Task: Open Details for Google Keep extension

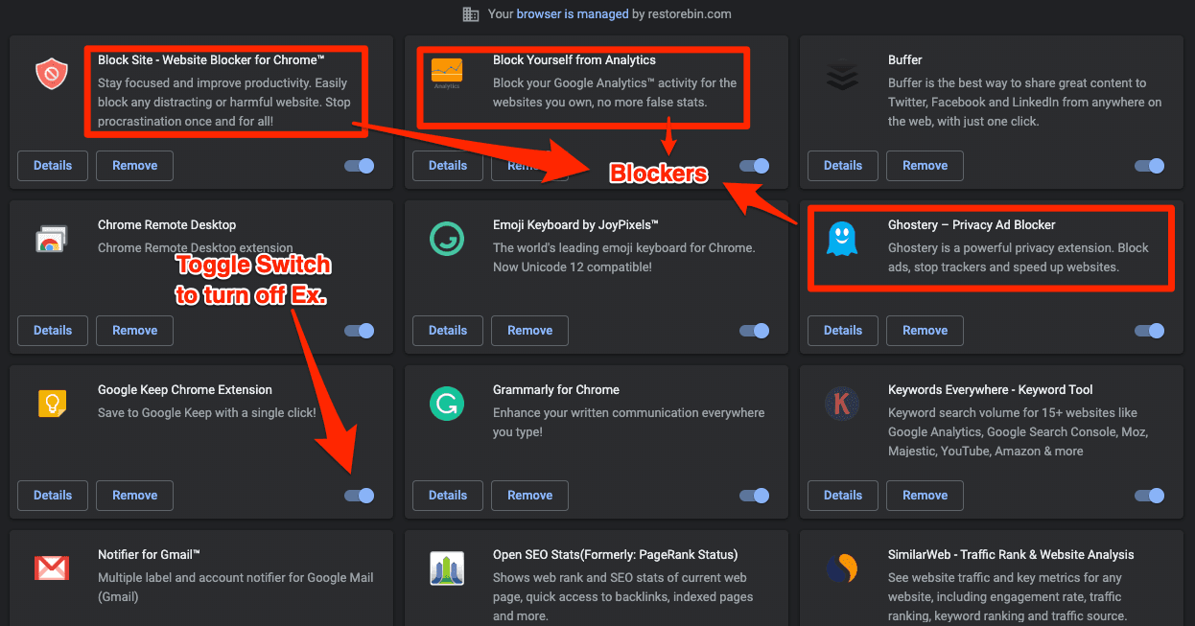Action: (x=53, y=496)
